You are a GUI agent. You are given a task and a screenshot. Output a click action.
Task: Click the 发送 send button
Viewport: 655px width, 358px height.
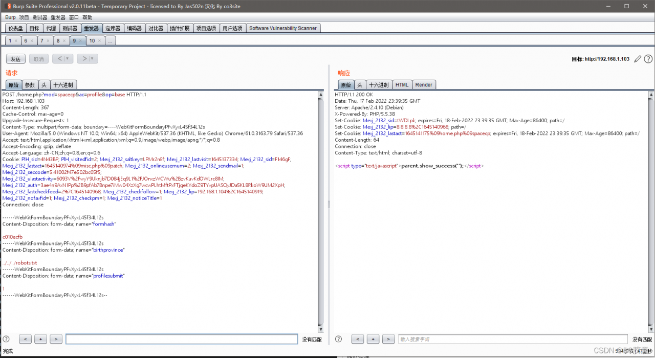coord(16,59)
